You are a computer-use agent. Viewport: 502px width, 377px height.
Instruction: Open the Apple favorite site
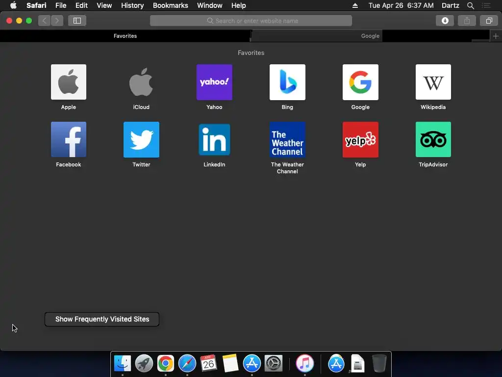(69, 82)
